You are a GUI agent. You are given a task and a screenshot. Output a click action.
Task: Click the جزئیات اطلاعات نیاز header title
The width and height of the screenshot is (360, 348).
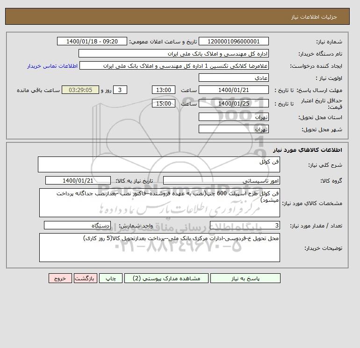coord(314,17)
